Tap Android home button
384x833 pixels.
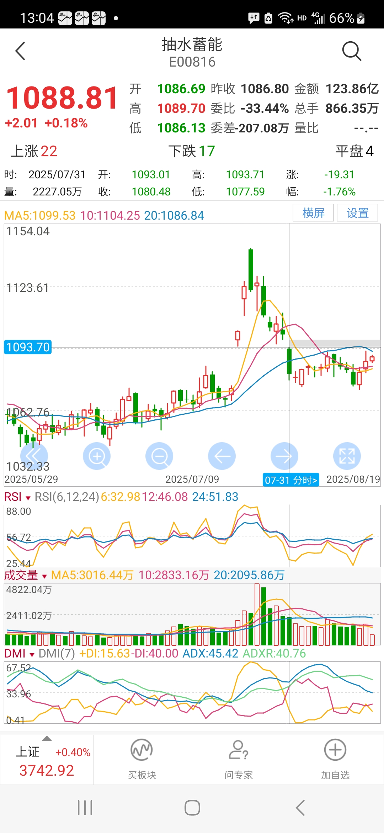pyautogui.click(x=192, y=808)
